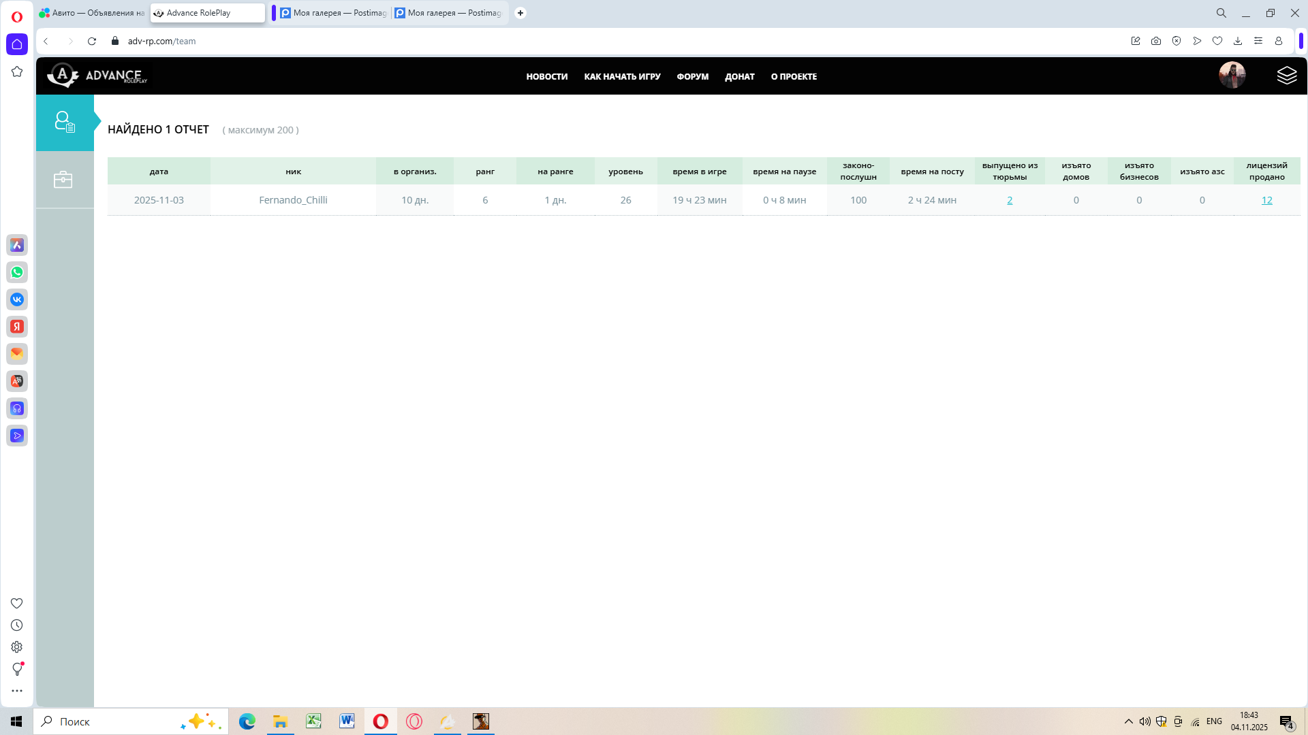Viewport: 1308px width, 735px height.
Task: Open the НОВОСТИ menu item
Action: coord(546,77)
